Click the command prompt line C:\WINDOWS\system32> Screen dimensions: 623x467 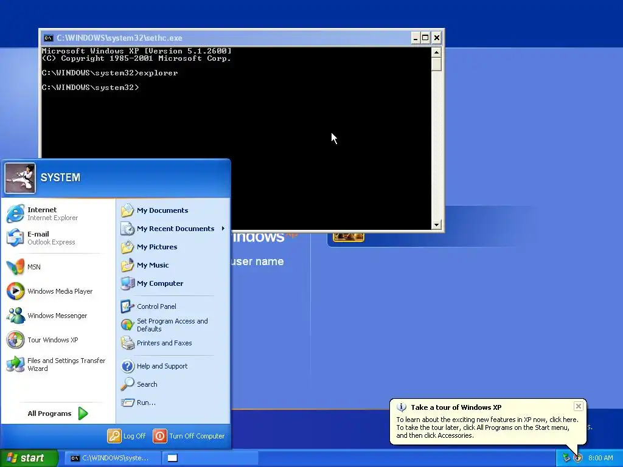[90, 88]
